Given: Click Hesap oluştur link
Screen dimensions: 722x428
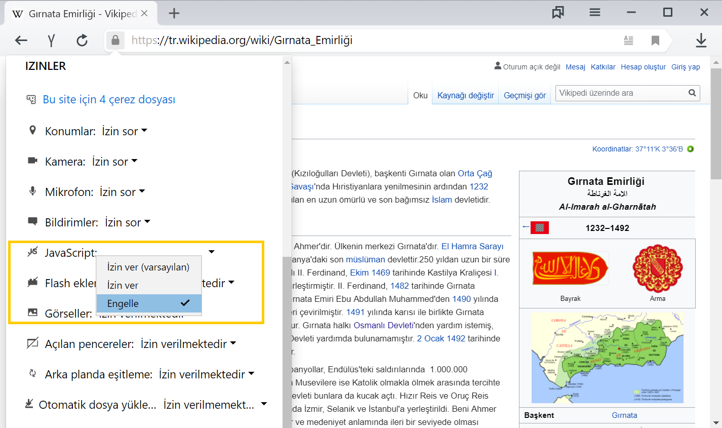Looking at the screenshot, I should pyautogui.click(x=644, y=67).
